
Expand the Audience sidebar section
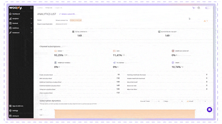(21, 28)
